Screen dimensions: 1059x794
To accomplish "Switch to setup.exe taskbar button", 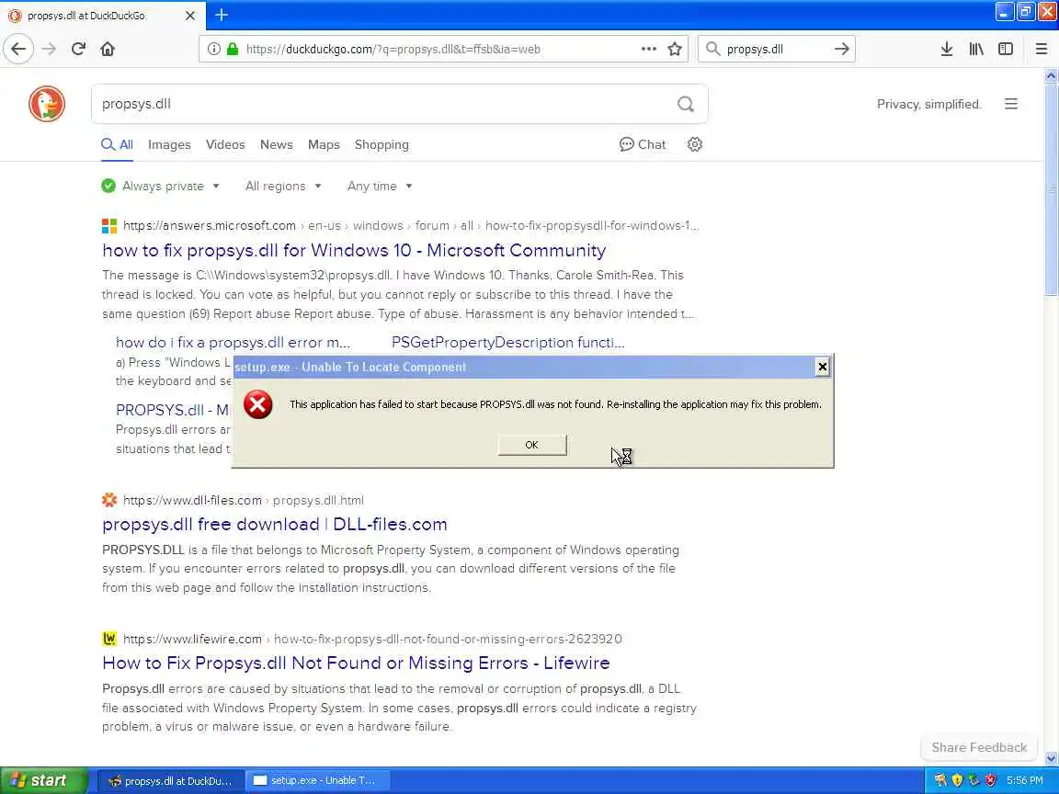I will point(316,780).
